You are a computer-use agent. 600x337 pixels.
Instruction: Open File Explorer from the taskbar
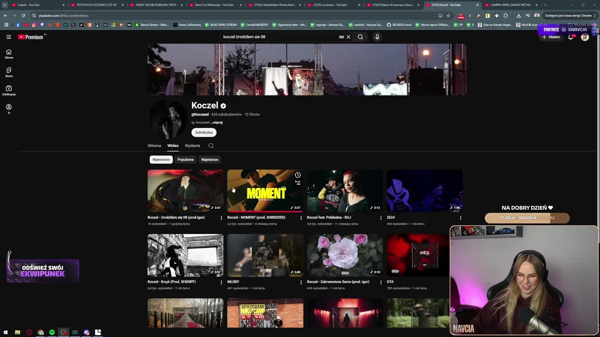tap(17, 332)
